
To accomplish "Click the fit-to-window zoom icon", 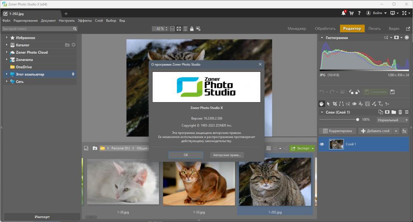I will (179, 29).
